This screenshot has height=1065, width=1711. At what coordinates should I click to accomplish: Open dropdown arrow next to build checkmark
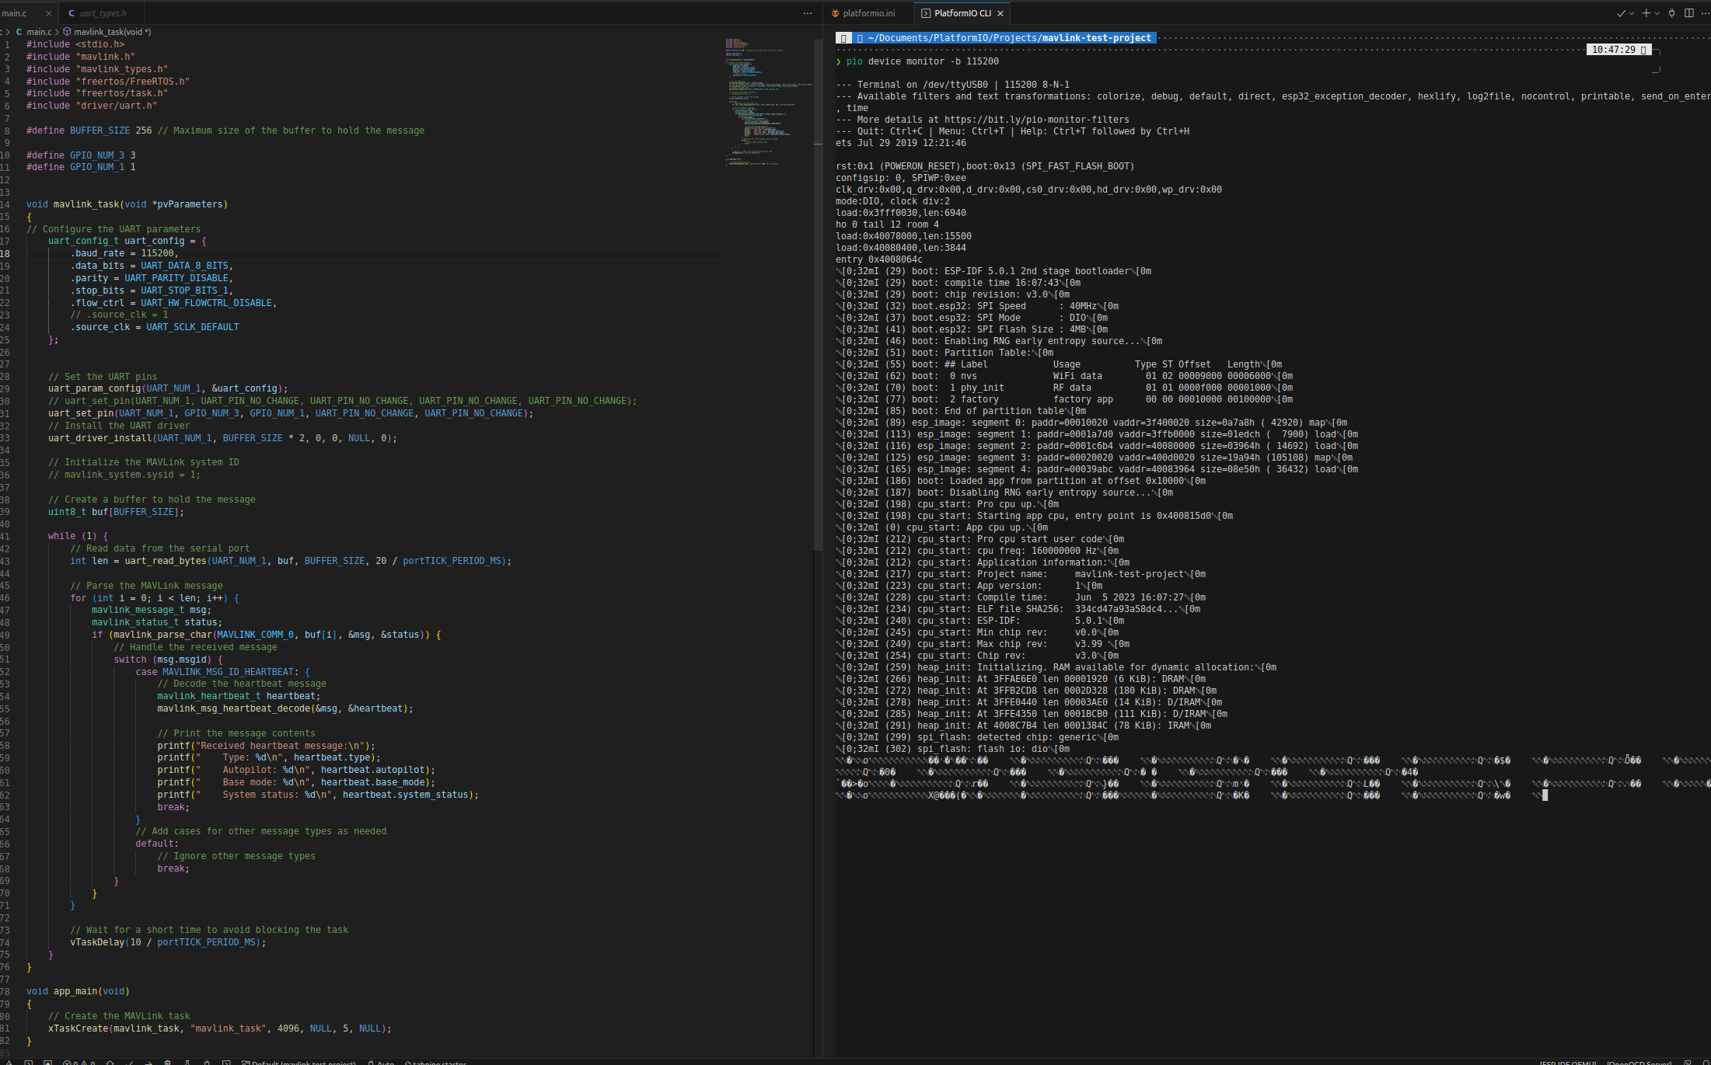tap(1631, 13)
